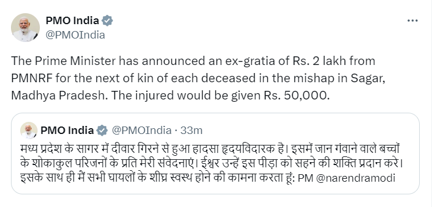Select the PMO India name in quoted tweet
The width and height of the screenshot is (433, 207).
(x=67, y=131)
